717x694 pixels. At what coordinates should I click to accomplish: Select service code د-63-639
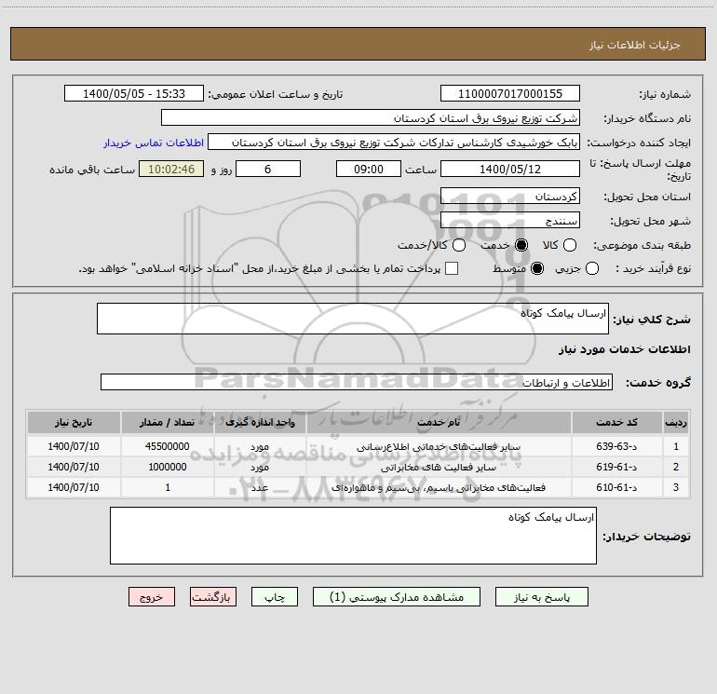point(616,446)
